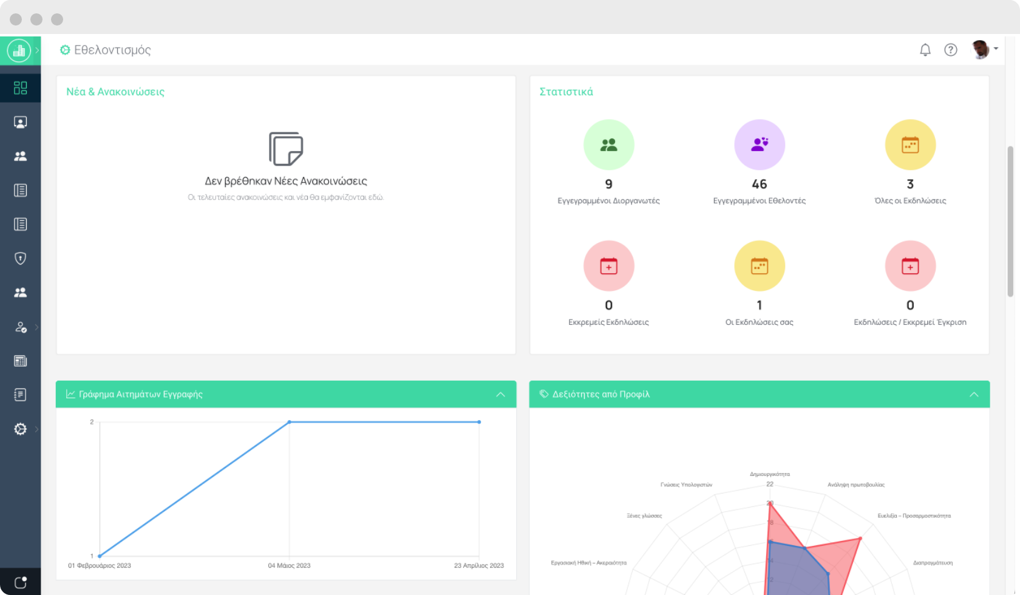This screenshot has width=1020, height=595.
Task: Collapse the Γράφημα Αιτημάτων Εγγραφής panel
Action: click(x=500, y=395)
